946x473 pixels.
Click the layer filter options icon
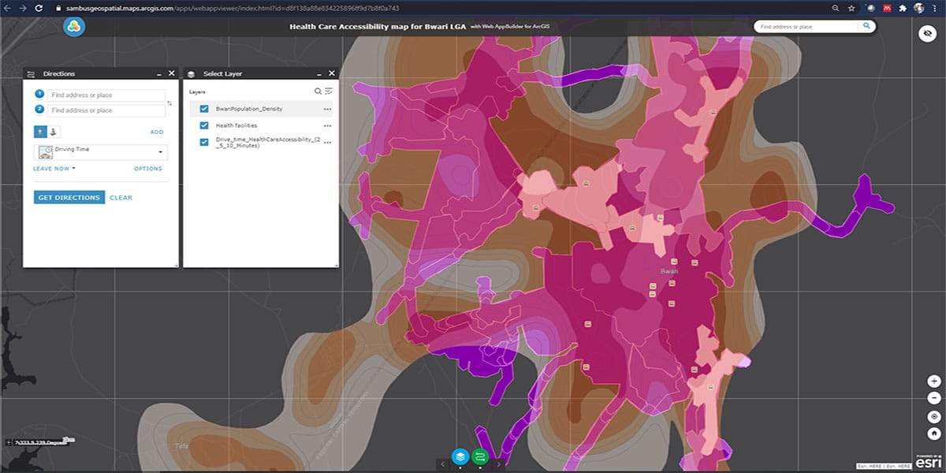pyautogui.click(x=328, y=91)
